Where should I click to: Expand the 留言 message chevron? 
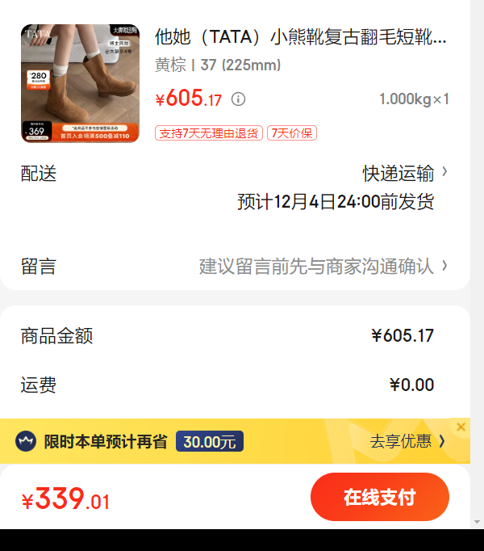pos(444,266)
